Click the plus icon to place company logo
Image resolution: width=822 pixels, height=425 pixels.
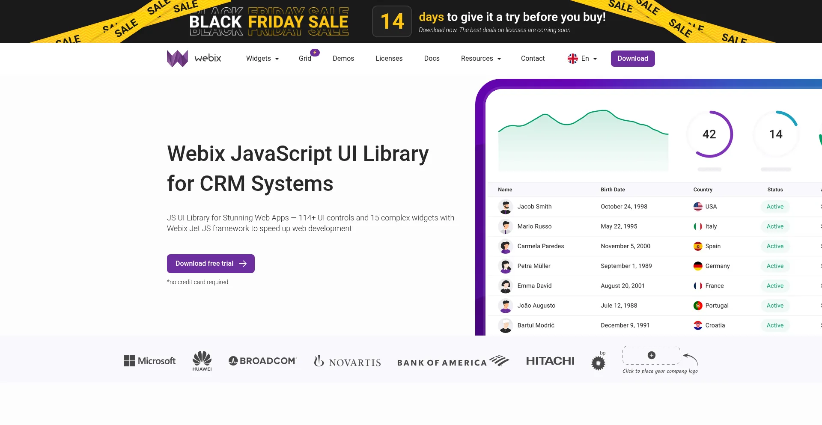[x=651, y=355]
